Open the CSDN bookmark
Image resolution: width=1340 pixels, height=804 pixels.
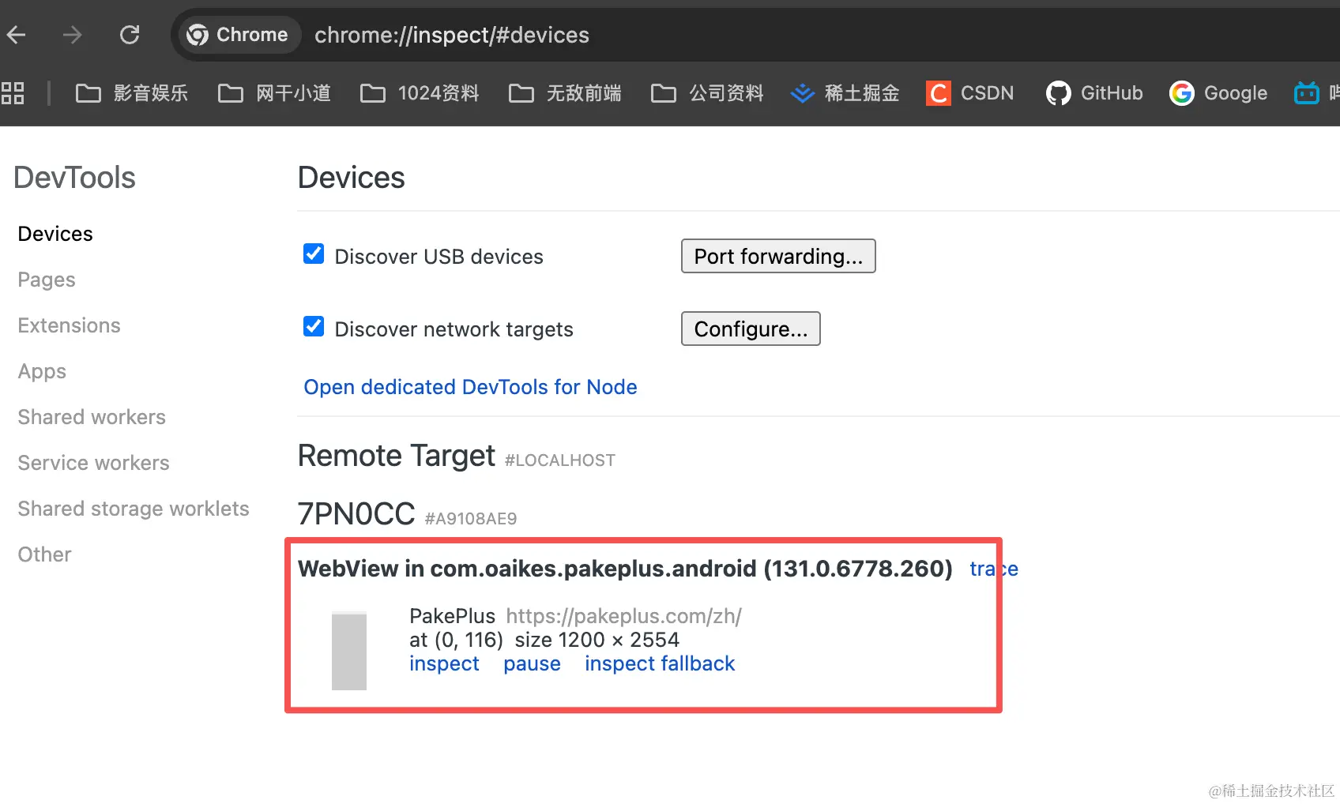(x=970, y=93)
